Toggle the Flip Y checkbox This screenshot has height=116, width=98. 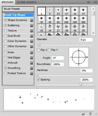[49, 50]
